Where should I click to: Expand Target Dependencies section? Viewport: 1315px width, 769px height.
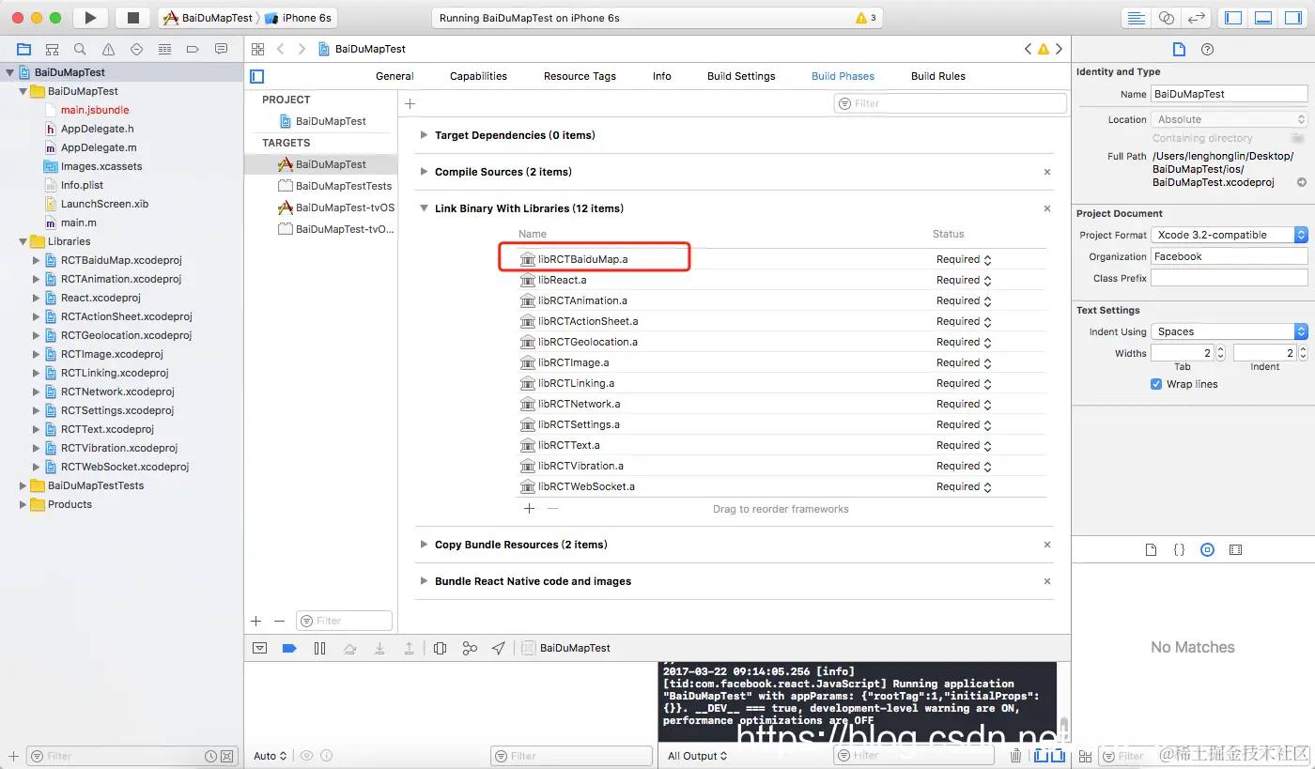pos(425,135)
